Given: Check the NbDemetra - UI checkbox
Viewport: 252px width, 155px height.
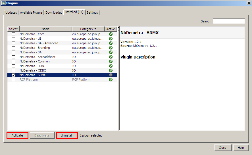Looking at the screenshot, I should (x=13, y=39).
